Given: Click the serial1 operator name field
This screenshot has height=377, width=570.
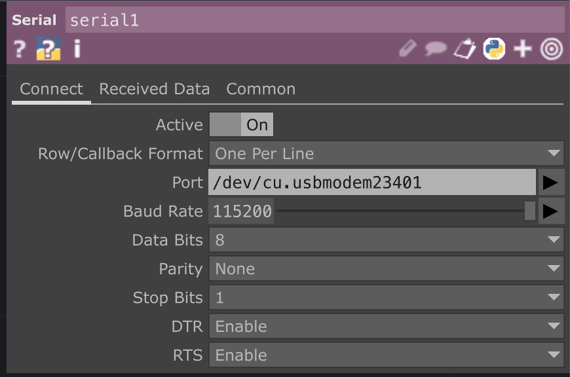Looking at the screenshot, I should click(314, 20).
